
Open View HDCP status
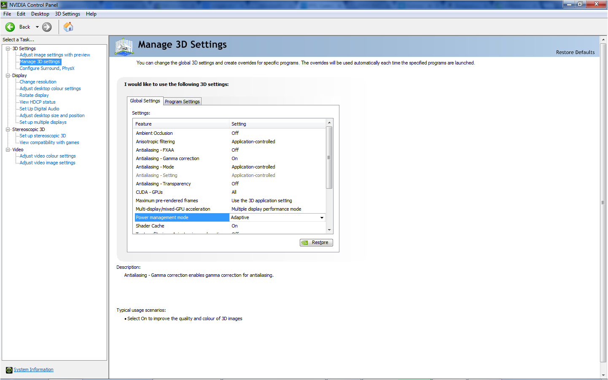pyautogui.click(x=38, y=102)
